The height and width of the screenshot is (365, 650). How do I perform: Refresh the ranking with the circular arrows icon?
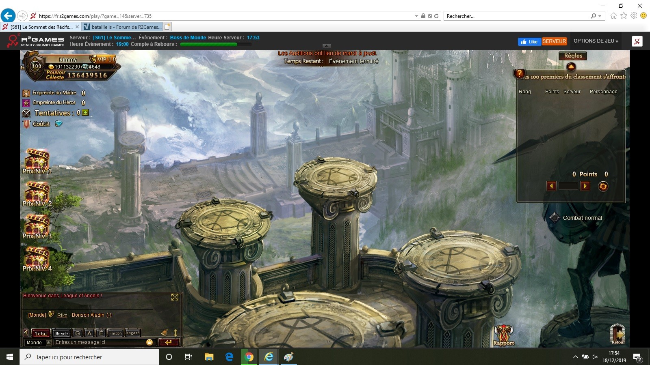(603, 186)
